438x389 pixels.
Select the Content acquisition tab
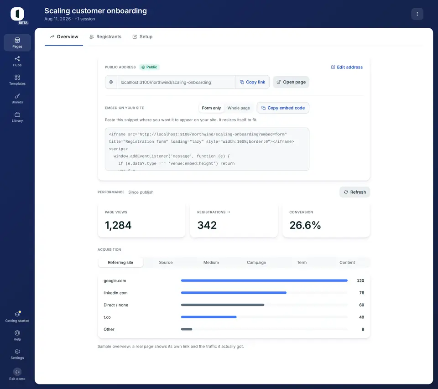[x=347, y=263]
